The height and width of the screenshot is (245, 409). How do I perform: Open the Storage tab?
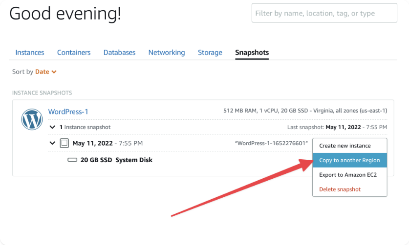point(210,53)
